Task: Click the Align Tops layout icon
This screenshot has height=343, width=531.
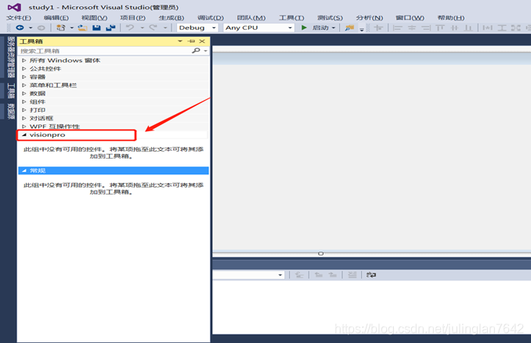Action: point(440,27)
